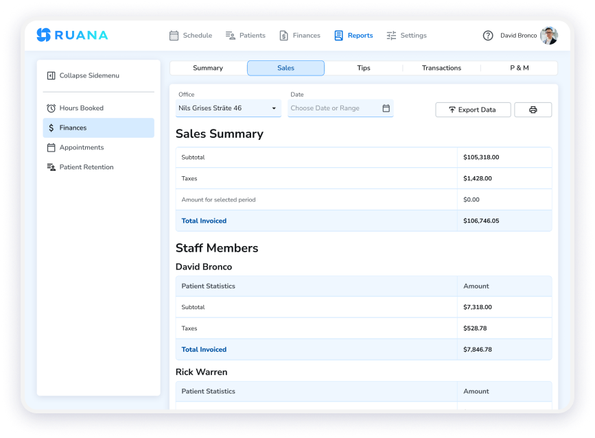Select the P & M tab
The width and height of the screenshot is (595, 438).
[519, 68]
